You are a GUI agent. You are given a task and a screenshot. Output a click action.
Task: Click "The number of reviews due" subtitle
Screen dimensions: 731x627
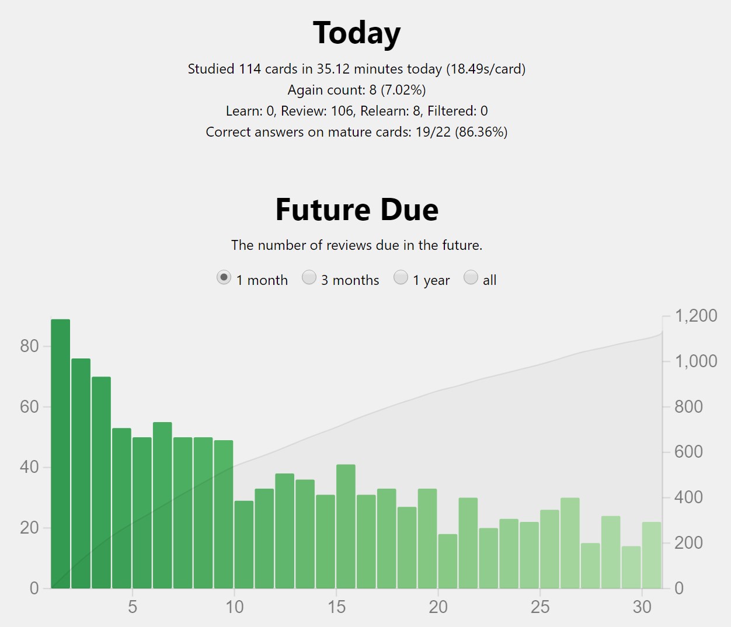click(x=357, y=245)
